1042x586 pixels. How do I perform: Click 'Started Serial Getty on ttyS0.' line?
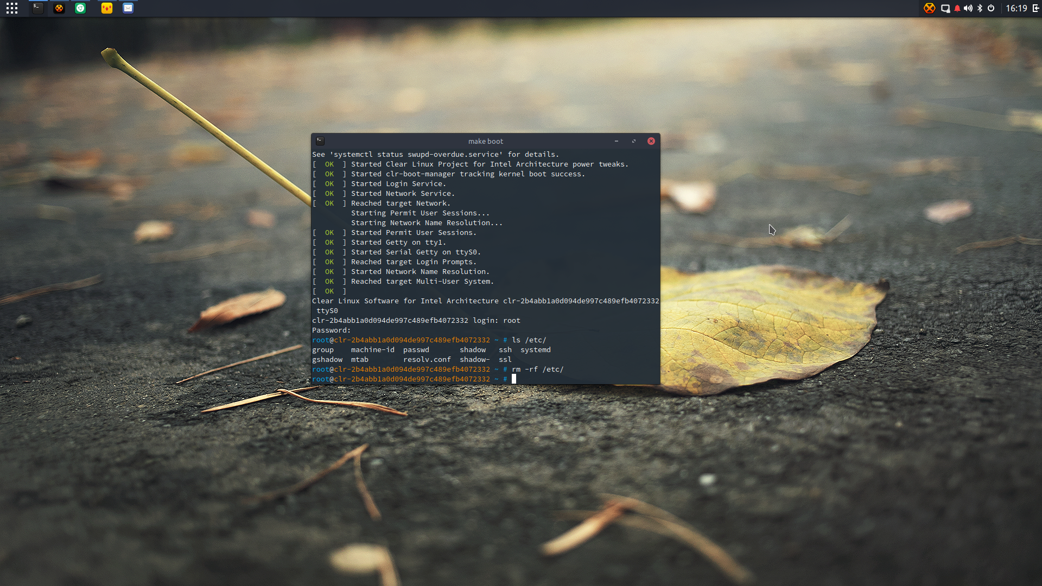[x=416, y=252]
